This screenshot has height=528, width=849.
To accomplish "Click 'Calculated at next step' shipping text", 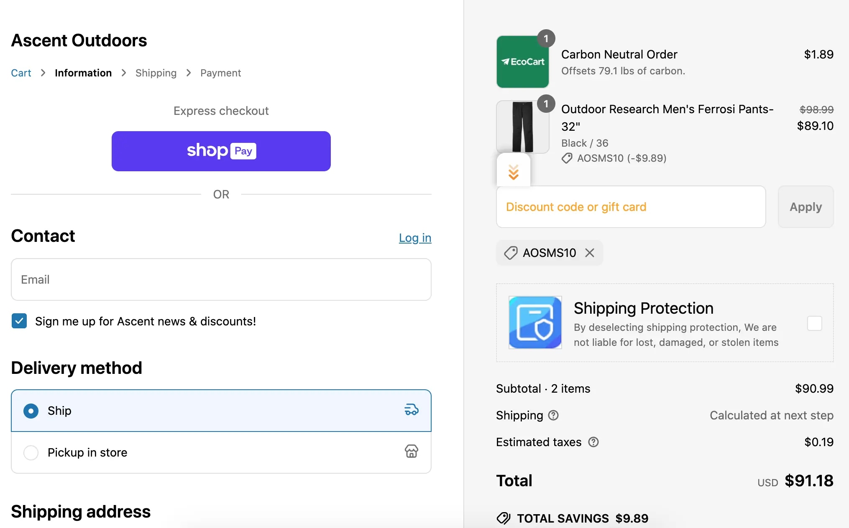I will (x=771, y=415).
